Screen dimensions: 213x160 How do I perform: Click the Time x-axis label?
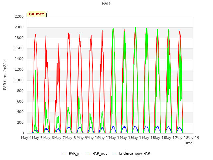pos(188,143)
